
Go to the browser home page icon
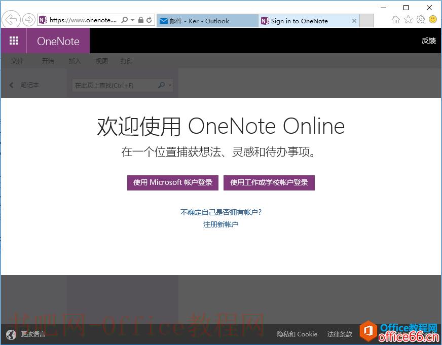[396, 19]
